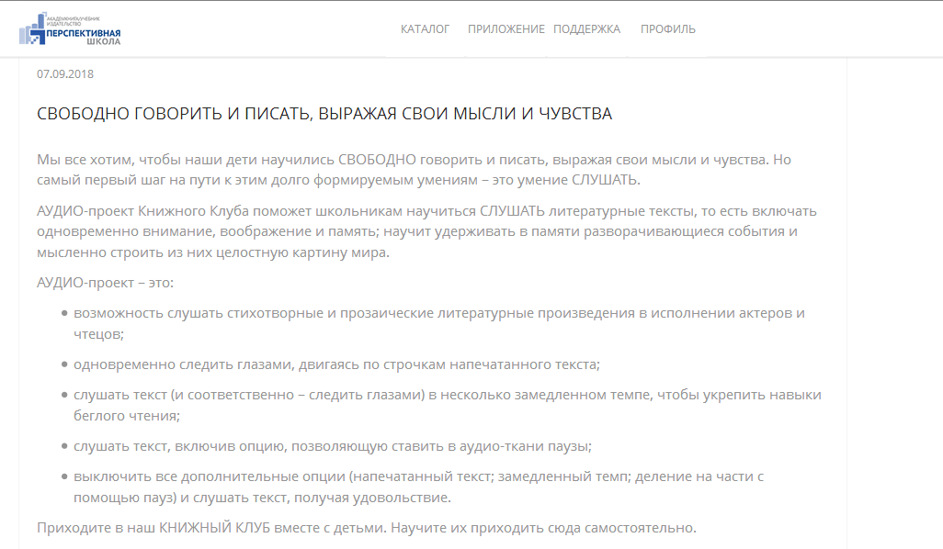
Task: Click the list item одновременно следить глазами
Action: click(x=336, y=364)
